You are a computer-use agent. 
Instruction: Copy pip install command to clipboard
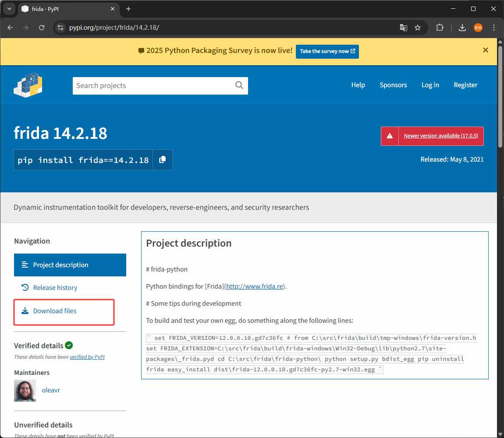163,160
